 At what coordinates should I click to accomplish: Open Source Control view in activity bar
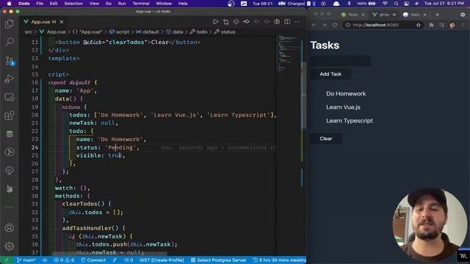(10, 60)
